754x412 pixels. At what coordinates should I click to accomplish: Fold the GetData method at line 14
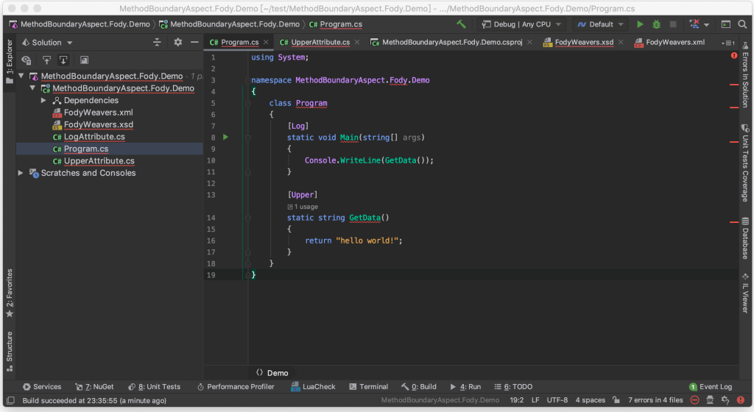[x=248, y=218]
